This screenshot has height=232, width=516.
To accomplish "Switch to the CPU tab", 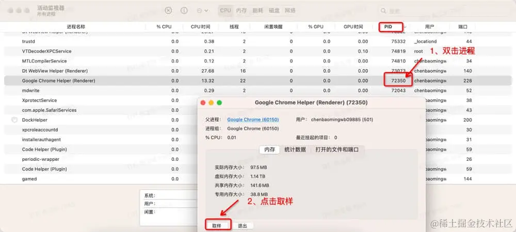I will [x=225, y=10].
